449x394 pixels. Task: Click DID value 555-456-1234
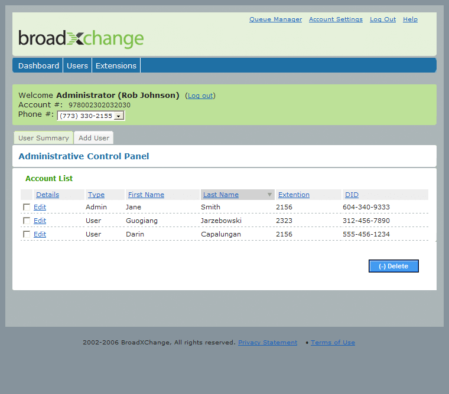(x=366, y=234)
